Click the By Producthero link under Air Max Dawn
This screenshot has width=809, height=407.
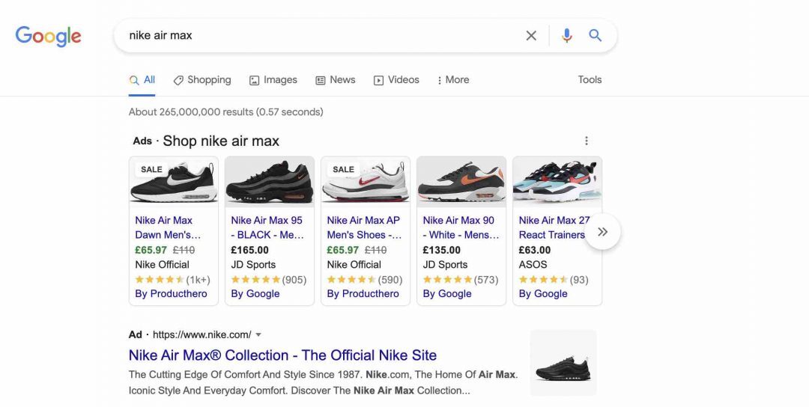171,294
